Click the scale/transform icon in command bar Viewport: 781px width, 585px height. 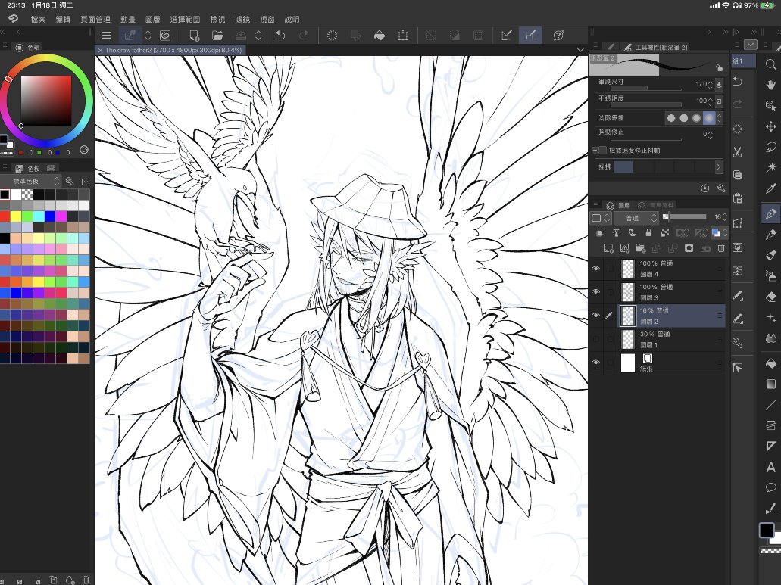403,36
